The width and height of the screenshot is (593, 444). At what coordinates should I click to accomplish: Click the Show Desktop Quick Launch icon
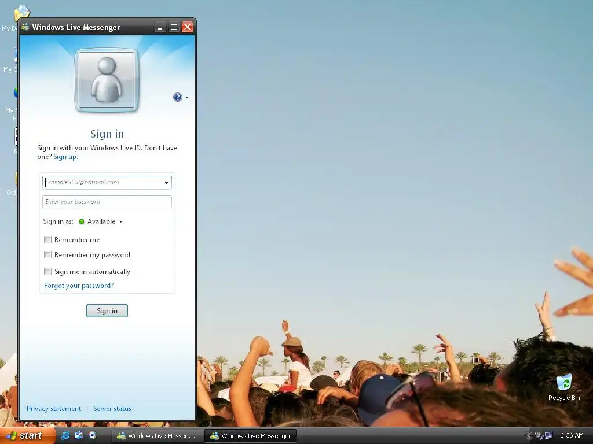tap(79, 435)
